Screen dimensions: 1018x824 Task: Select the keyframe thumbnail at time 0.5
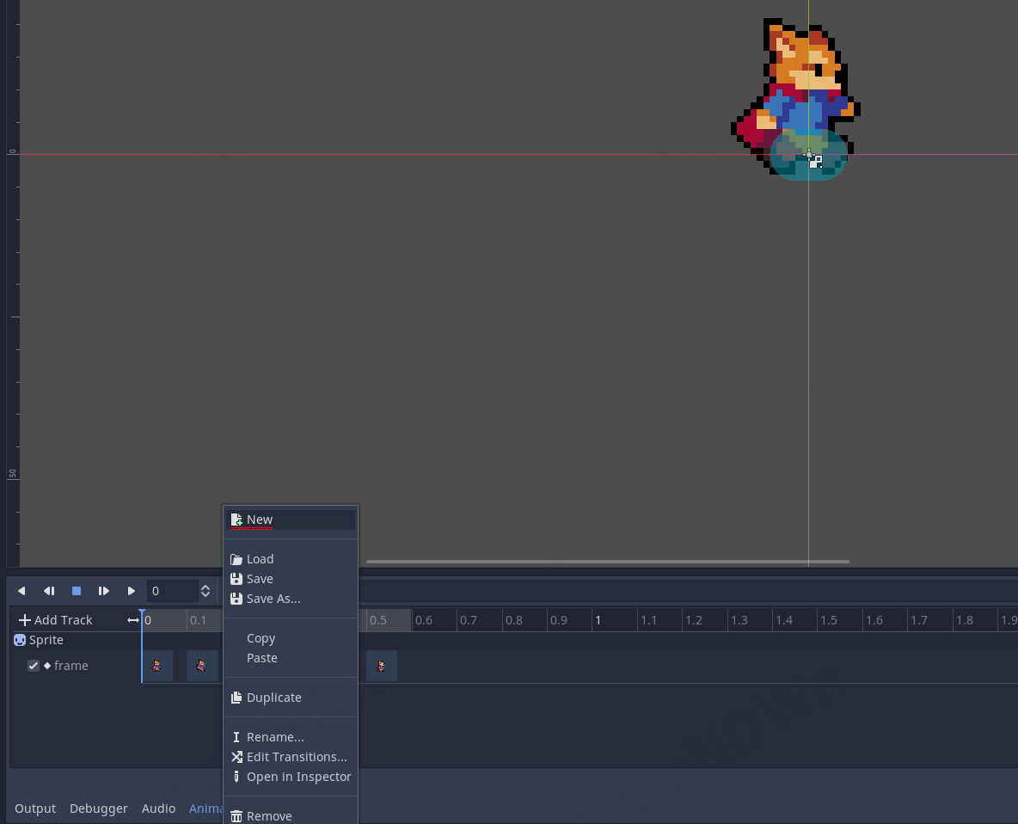pos(382,666)
